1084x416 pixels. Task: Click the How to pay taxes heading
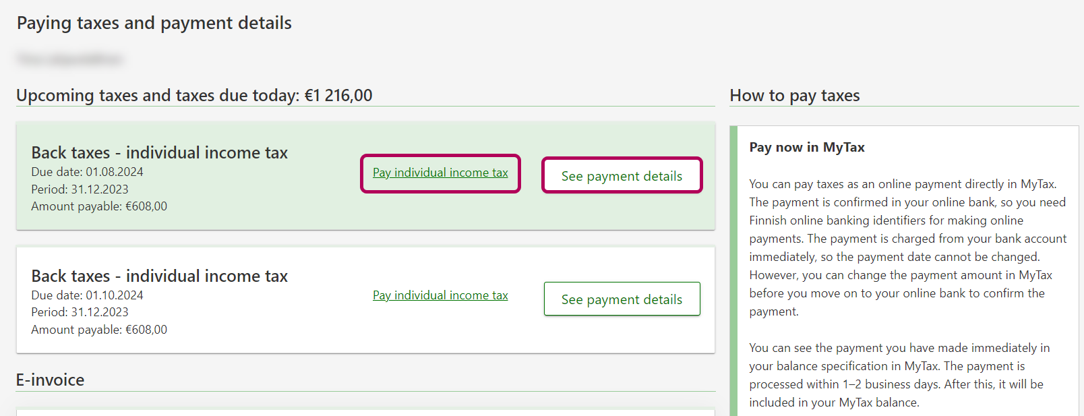click(x=795, y=96)
